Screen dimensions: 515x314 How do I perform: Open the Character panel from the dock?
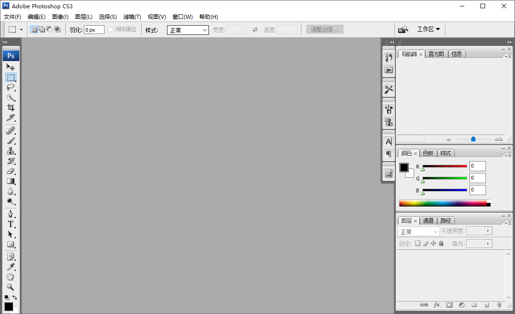coord(388,142)
